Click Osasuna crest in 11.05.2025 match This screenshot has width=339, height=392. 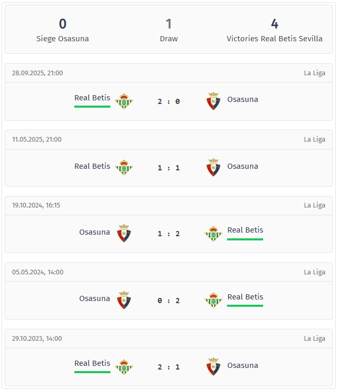tap(213, 167)
